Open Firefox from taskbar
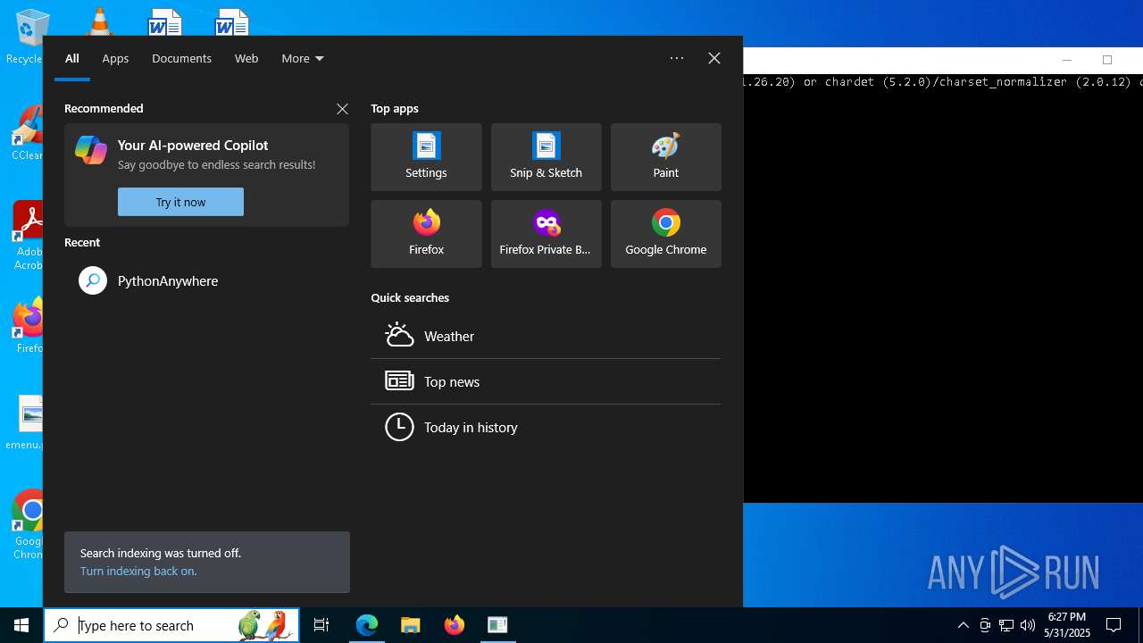Viewport: 1143px width, 643px height. coord(455,625)
